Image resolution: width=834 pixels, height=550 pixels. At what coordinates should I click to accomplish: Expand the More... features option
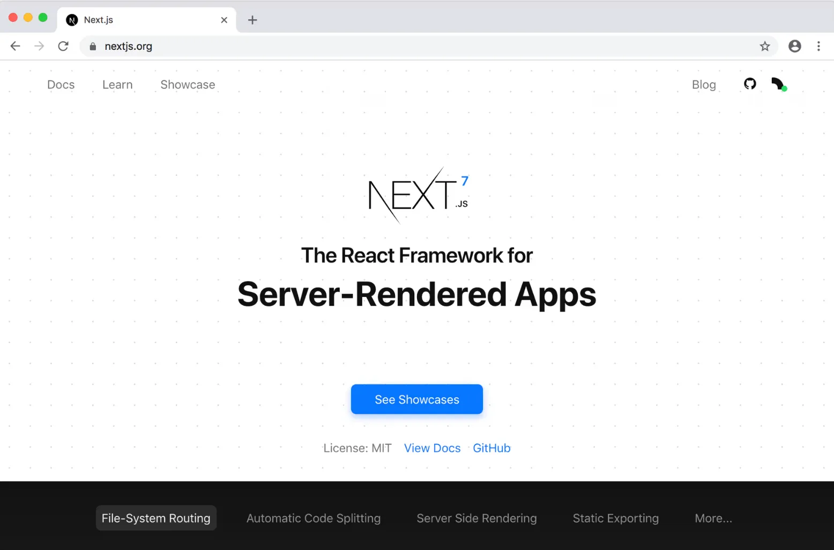tap(713, 518)
